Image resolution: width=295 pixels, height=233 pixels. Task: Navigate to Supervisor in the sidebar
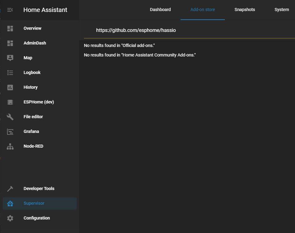tap(34, 203)
